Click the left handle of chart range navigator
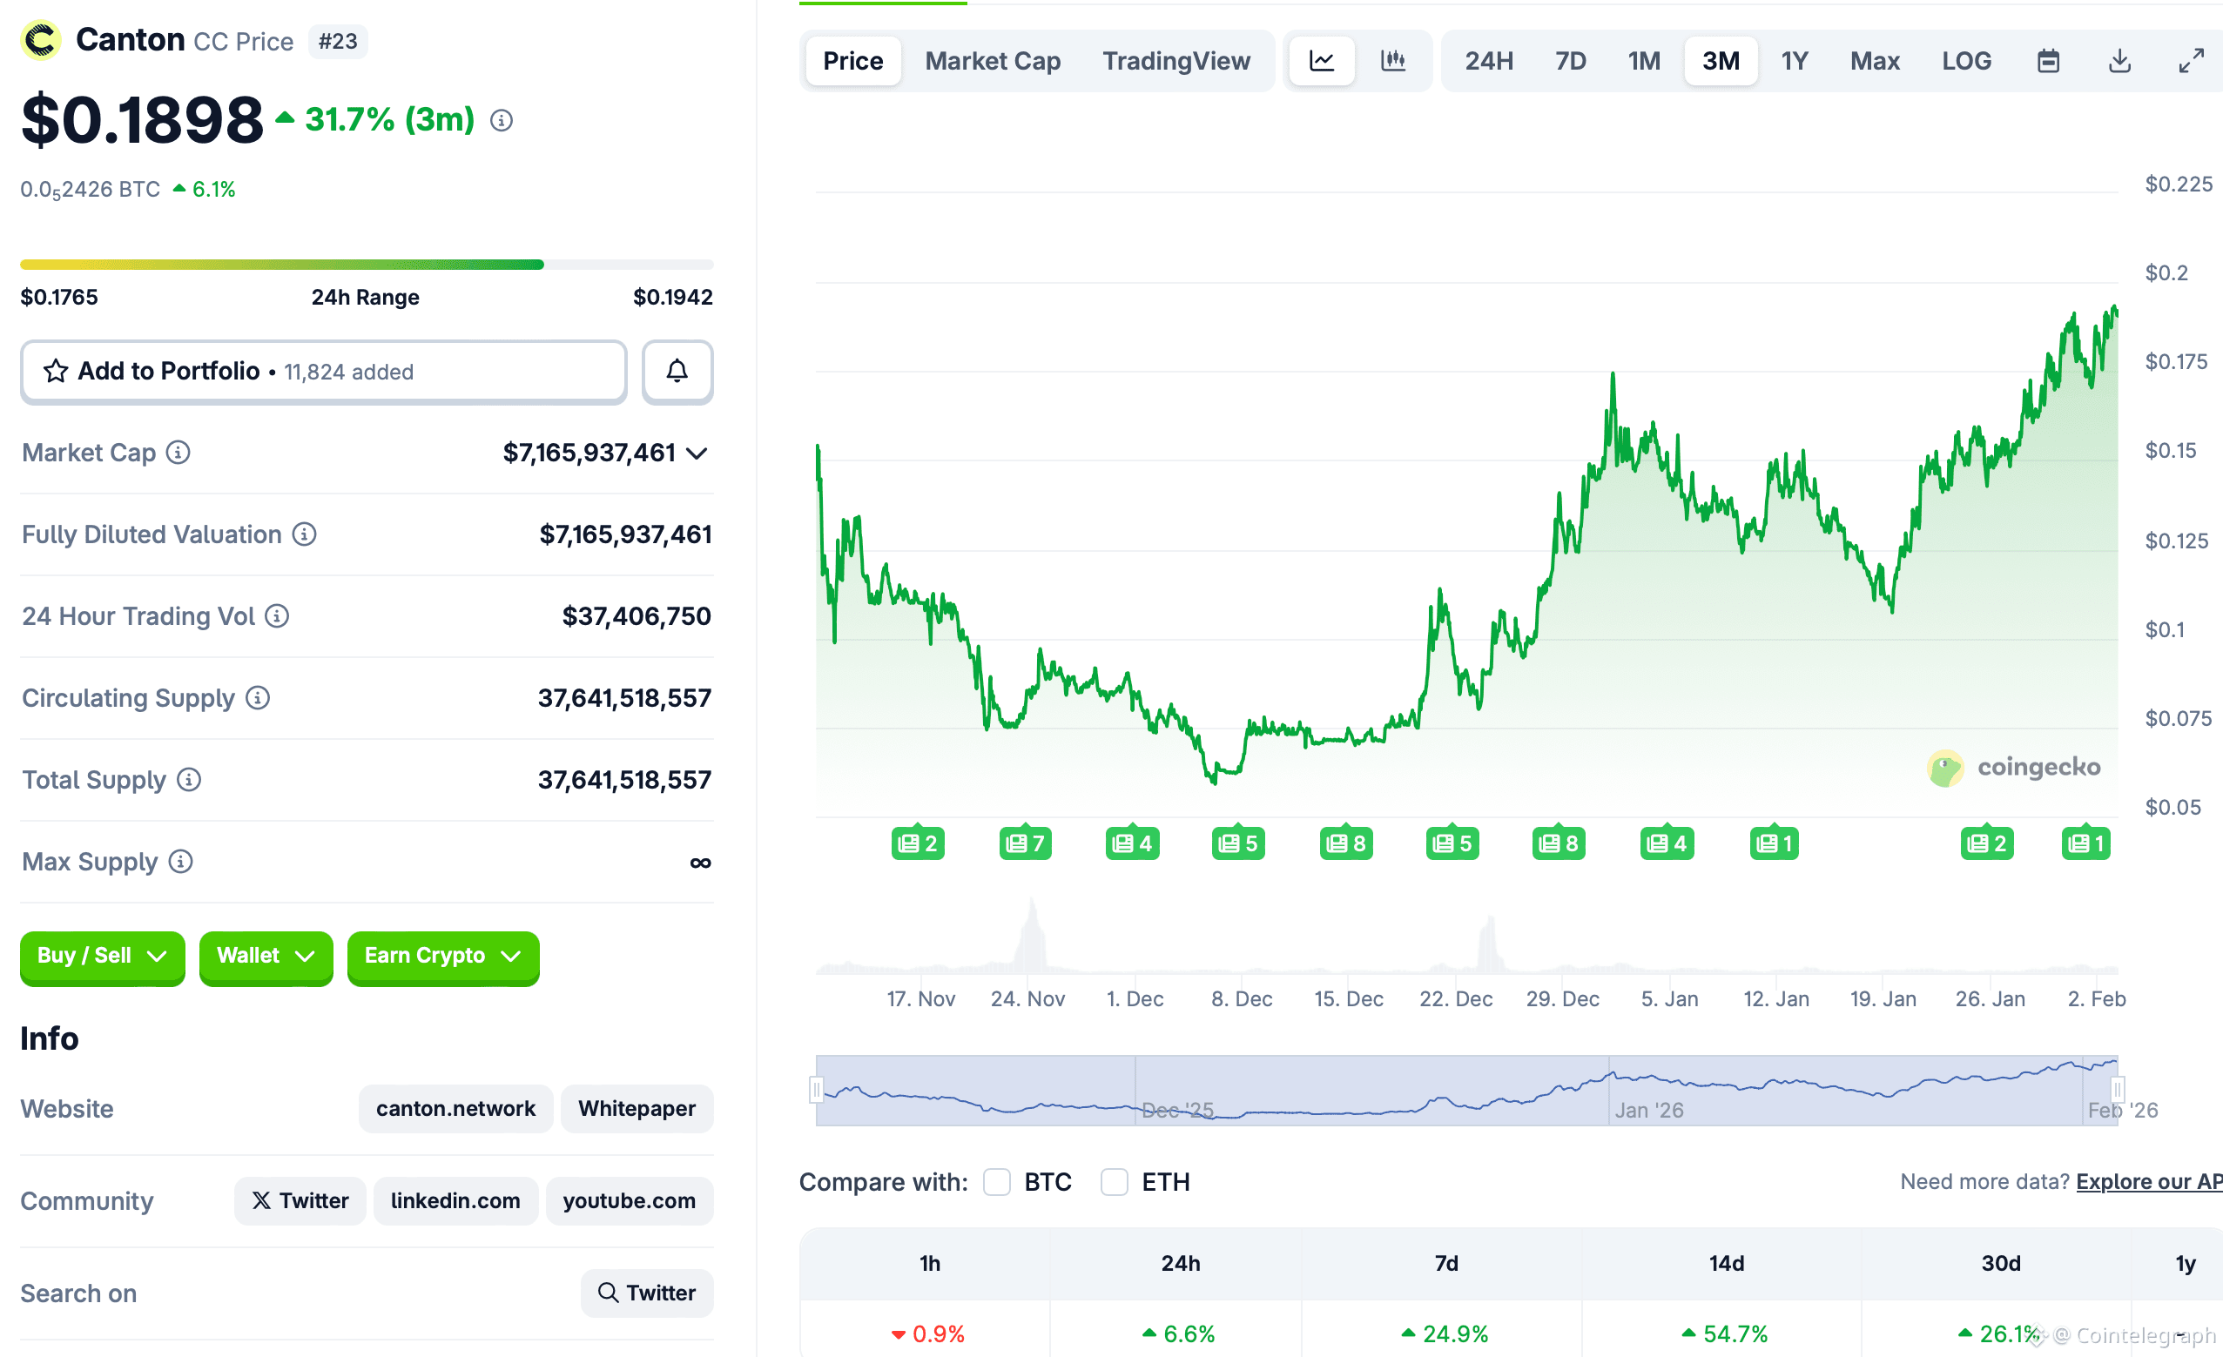This screenshot has width=2223, height=1357. point(817,1090)
